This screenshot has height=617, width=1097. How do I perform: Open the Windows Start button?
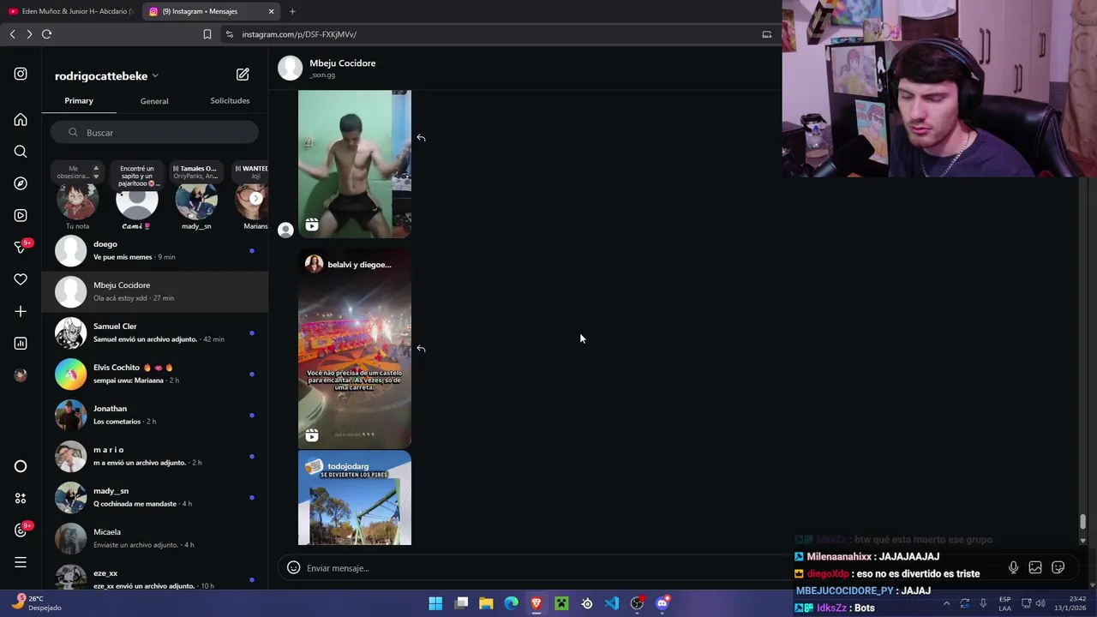435,603
